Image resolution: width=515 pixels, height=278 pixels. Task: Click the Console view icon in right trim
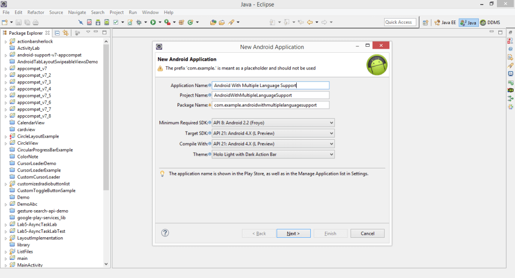510,73
